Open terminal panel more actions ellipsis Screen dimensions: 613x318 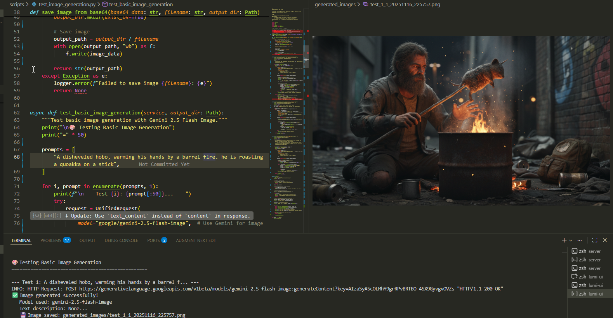tap(580, 240)
